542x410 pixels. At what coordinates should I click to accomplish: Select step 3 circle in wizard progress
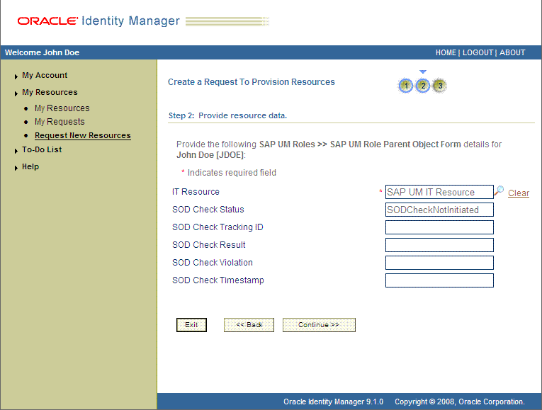pyautogui.click(x=439, y=85)
